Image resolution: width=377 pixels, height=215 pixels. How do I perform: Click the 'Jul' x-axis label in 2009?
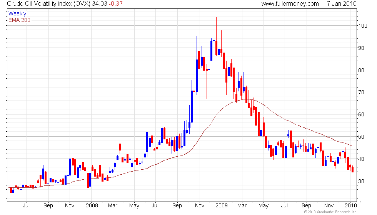pyautogui.click(x=284, y=206)
